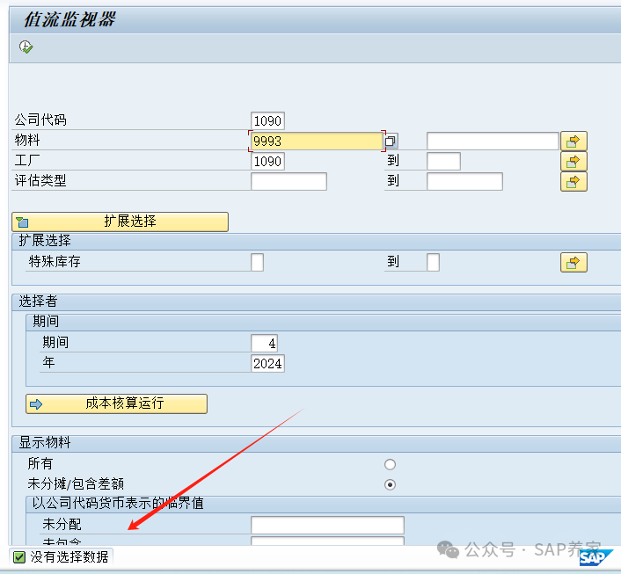This screenshot has width=621, height=574.
Task: Open multiple selection for the material (物料) row
Action: [x=574, y=141]
